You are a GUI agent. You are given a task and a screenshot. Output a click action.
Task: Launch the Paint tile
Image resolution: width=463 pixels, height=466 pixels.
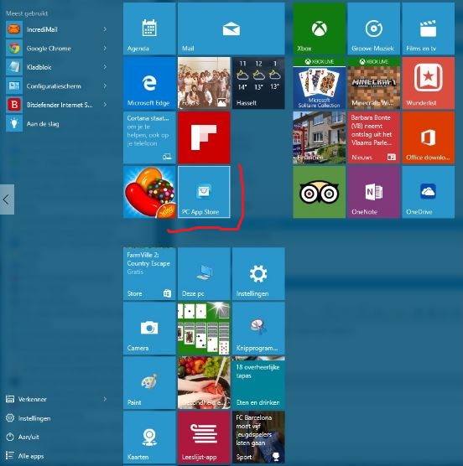click(x=149, y=383)
